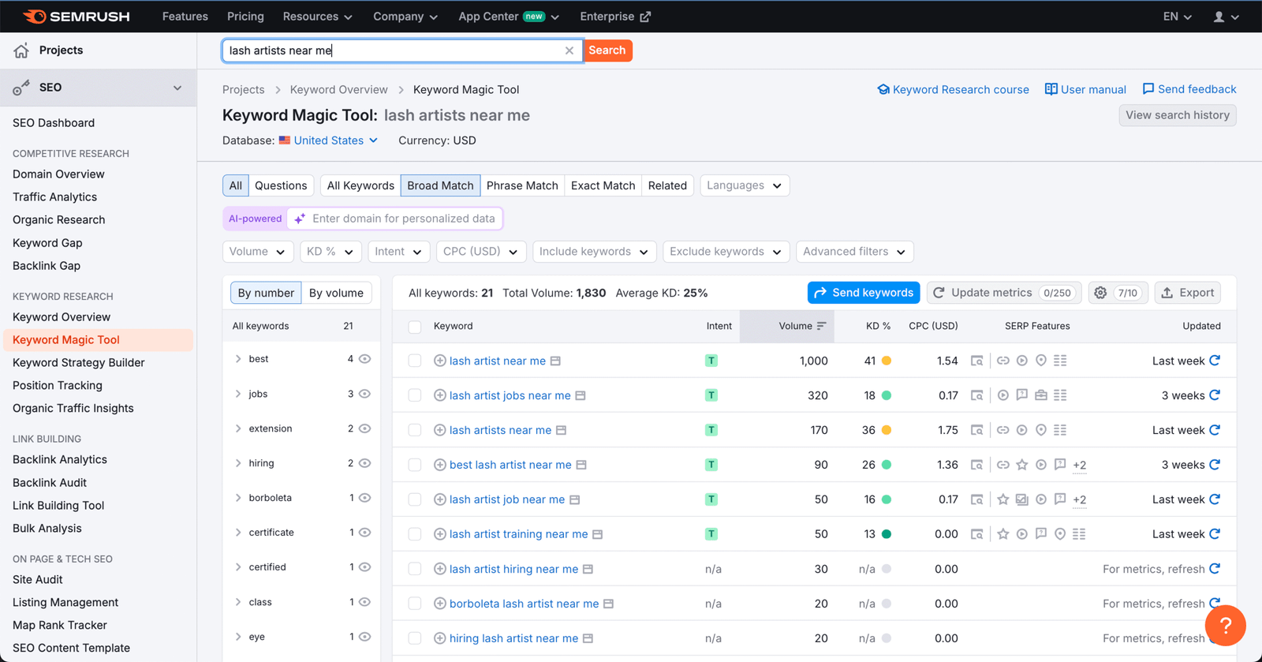
Task: Open Keyword Strategy Builder in sidebar
Action: 79,363
